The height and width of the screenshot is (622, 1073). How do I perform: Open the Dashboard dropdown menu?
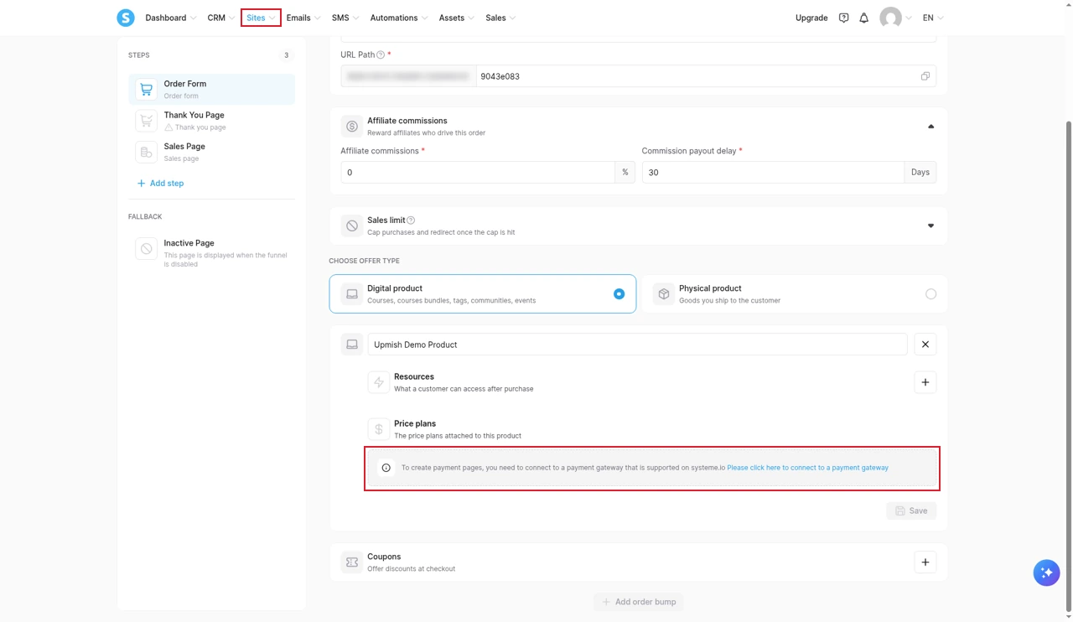[171, 18]
